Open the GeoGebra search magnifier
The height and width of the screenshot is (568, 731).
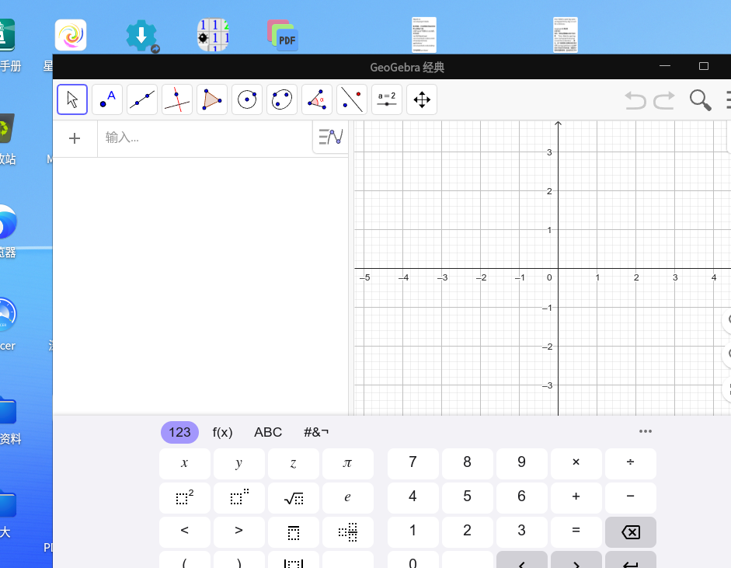(700, 100)
